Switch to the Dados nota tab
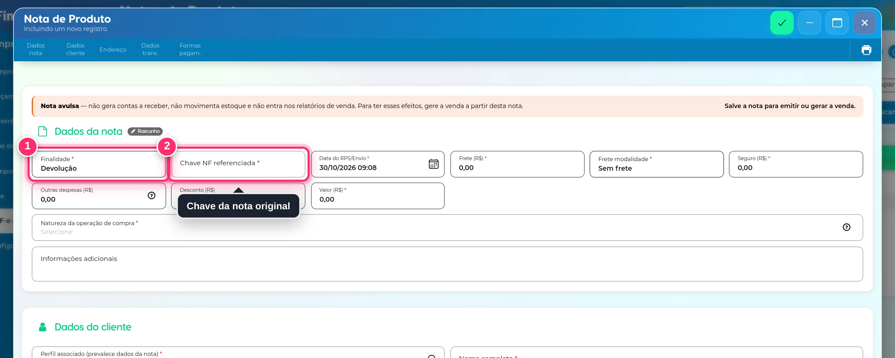 [36, 49]
